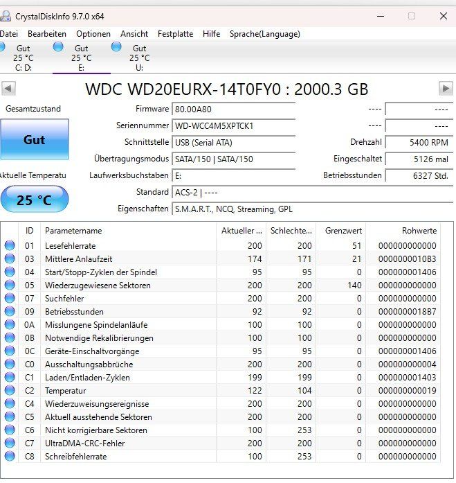Click status icon of Lesefehlerrate row
This screenshot has height=483, width=456.
tap(10, 245)
